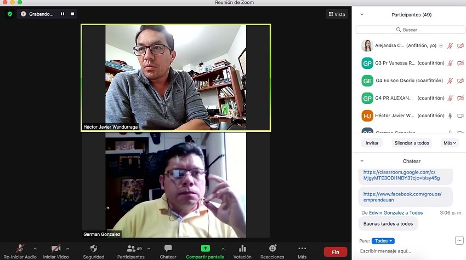The width and height of the screenshot is (466, 260).
Task: Click Héctor Javier W. camera icon
Action: click(x=461, y=115)
